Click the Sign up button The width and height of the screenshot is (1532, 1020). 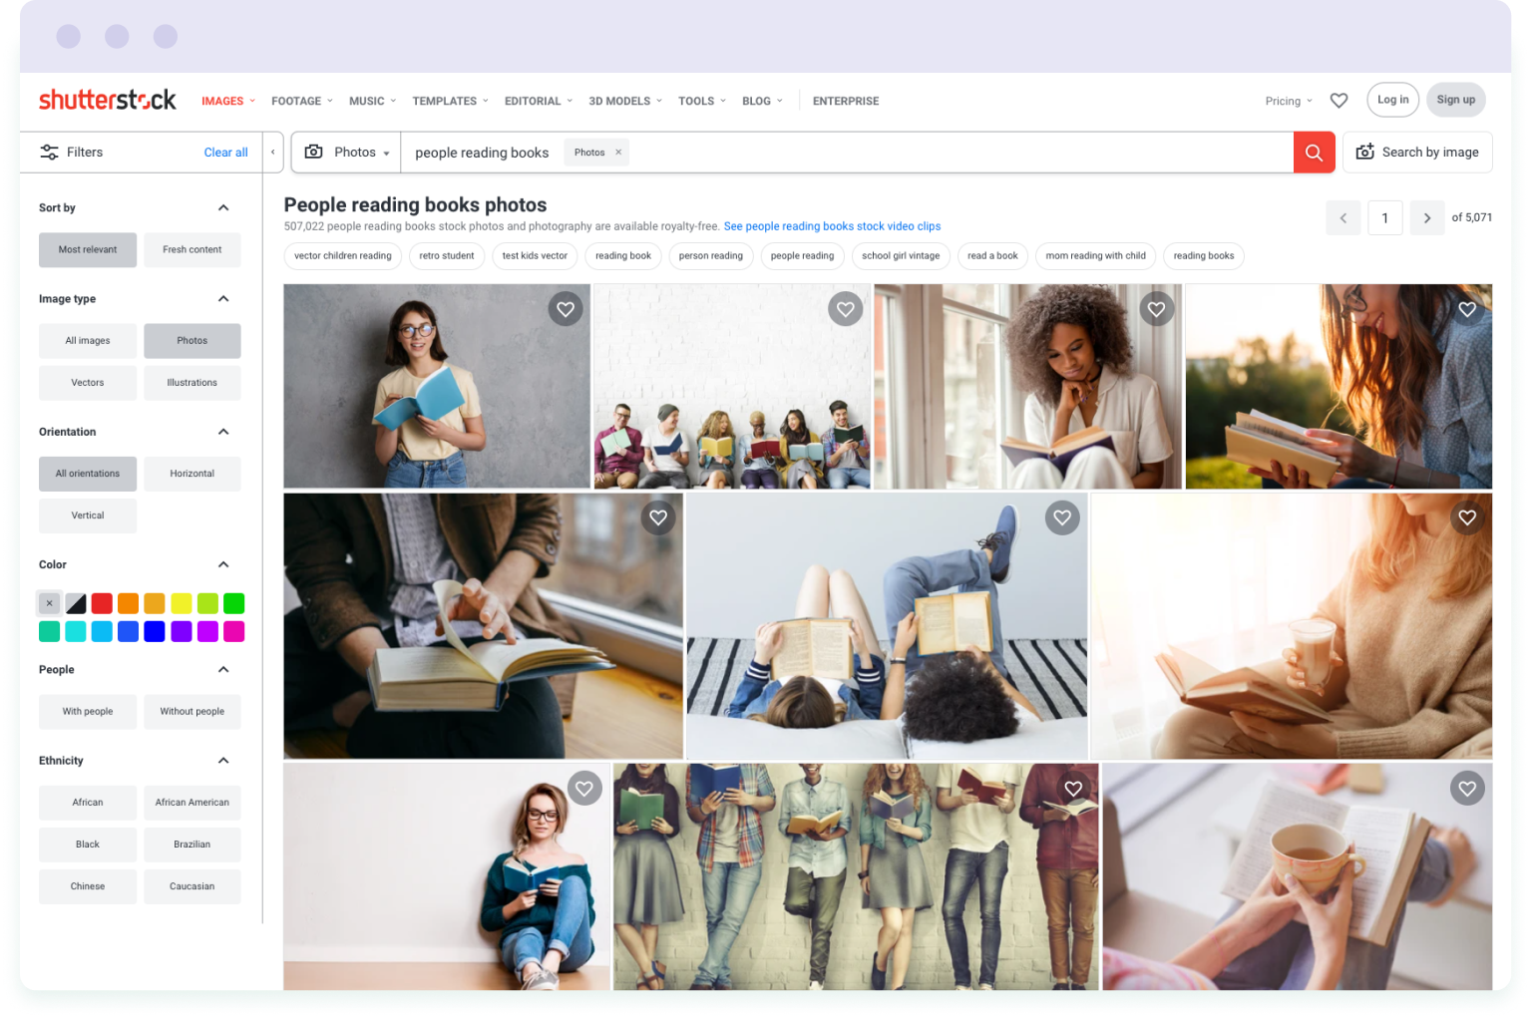point(1455,100)
